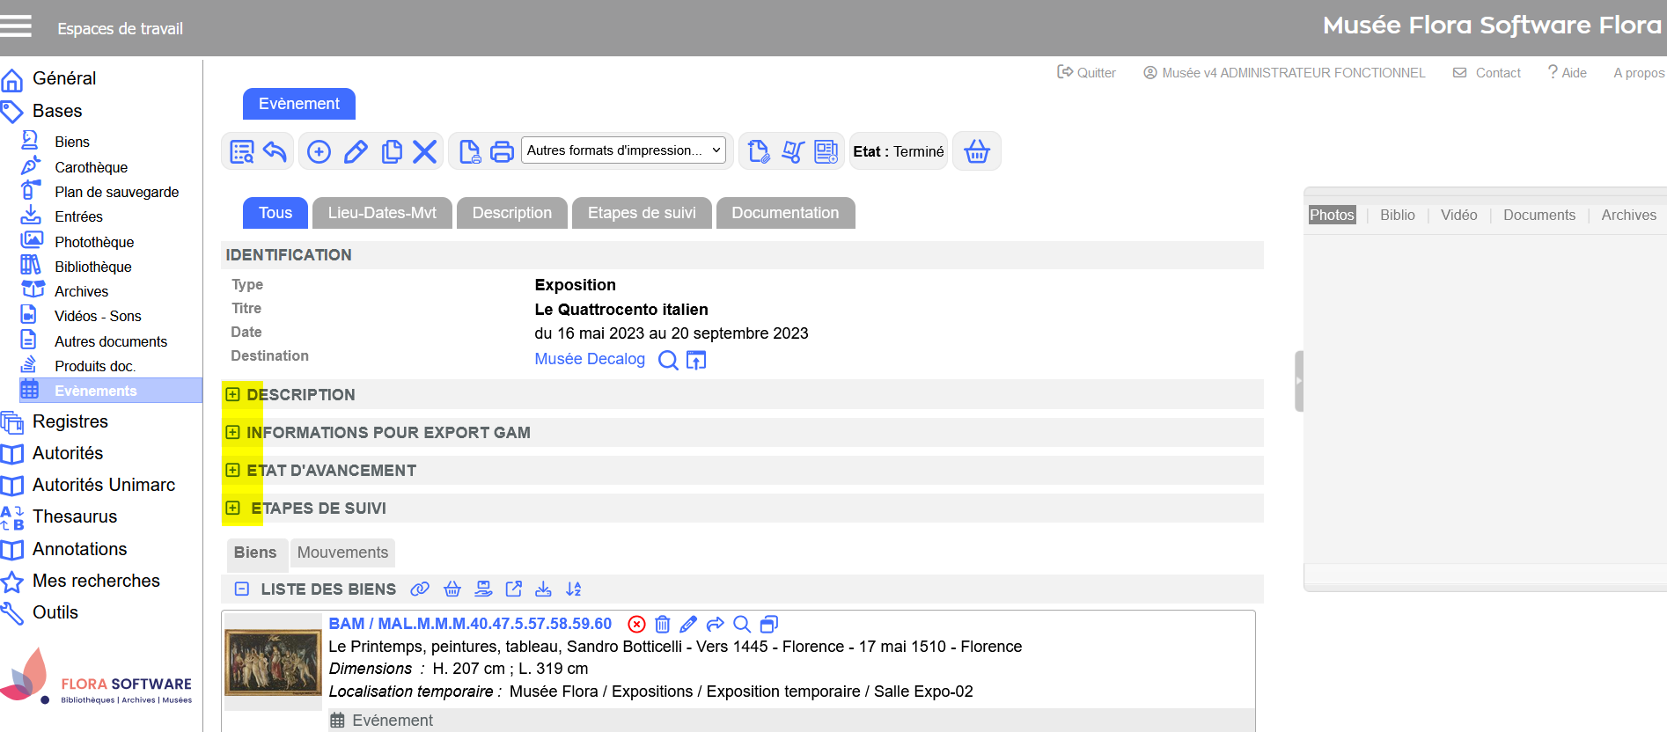This screenshot has height=732, width=1667.
Task: Click the undo back arrow icon
Action: pos(275,151)
